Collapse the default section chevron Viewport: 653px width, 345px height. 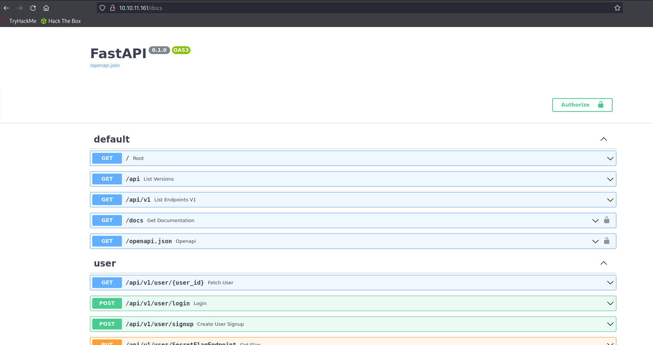pos(604,139)
